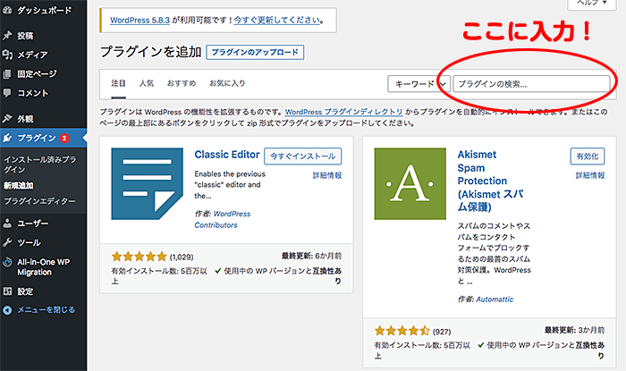
Task: Click the plug icon beside プラグイン
Action: [x=7, y=138]
